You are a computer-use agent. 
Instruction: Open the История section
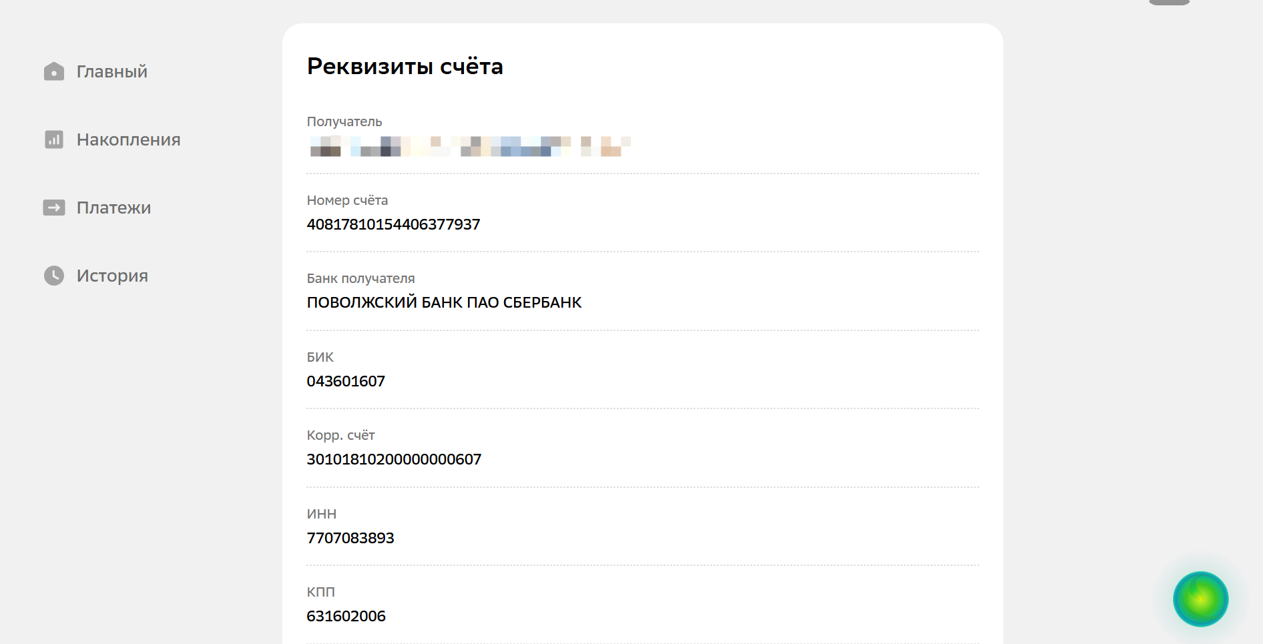point(112,276)
